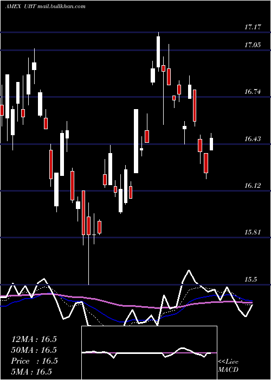Click the 16.43 price axis label

point(253,139)
